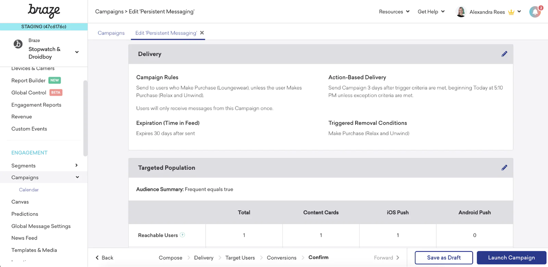
Task: Click the Launch Campaign button
Action: click(x=511, y=258)
